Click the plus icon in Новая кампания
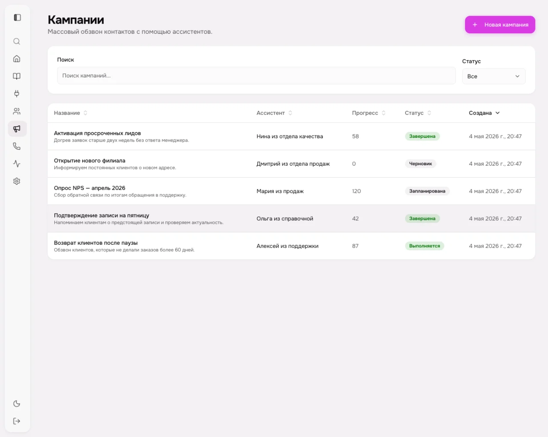Image resolution: width=548 pixels, height=437 pixels. [475, 25]
